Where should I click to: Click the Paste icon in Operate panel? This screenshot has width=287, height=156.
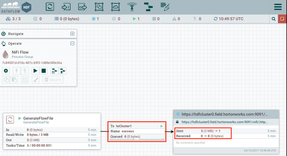(x=14, y=80)
